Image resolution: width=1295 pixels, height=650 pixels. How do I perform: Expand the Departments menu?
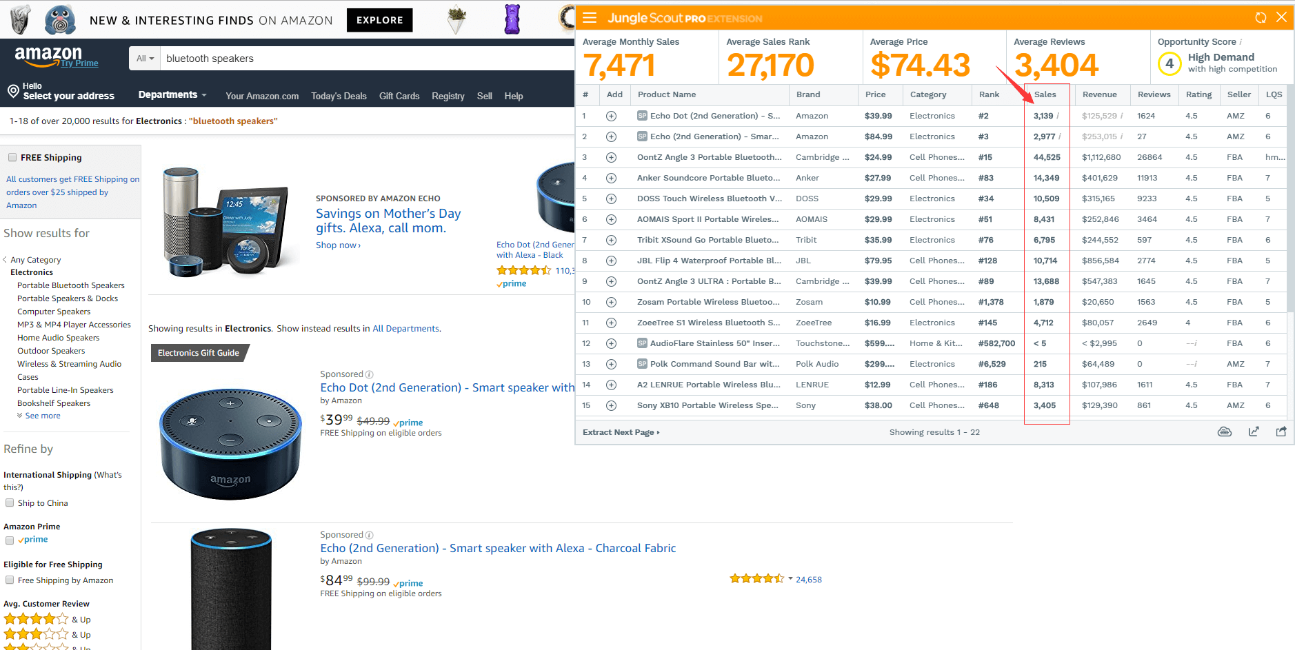point(172,94)
